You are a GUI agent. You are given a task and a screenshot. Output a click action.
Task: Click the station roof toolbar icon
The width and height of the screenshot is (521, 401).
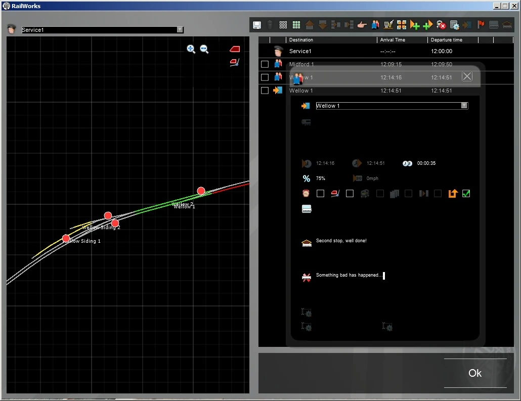click(x=507, y=25)
